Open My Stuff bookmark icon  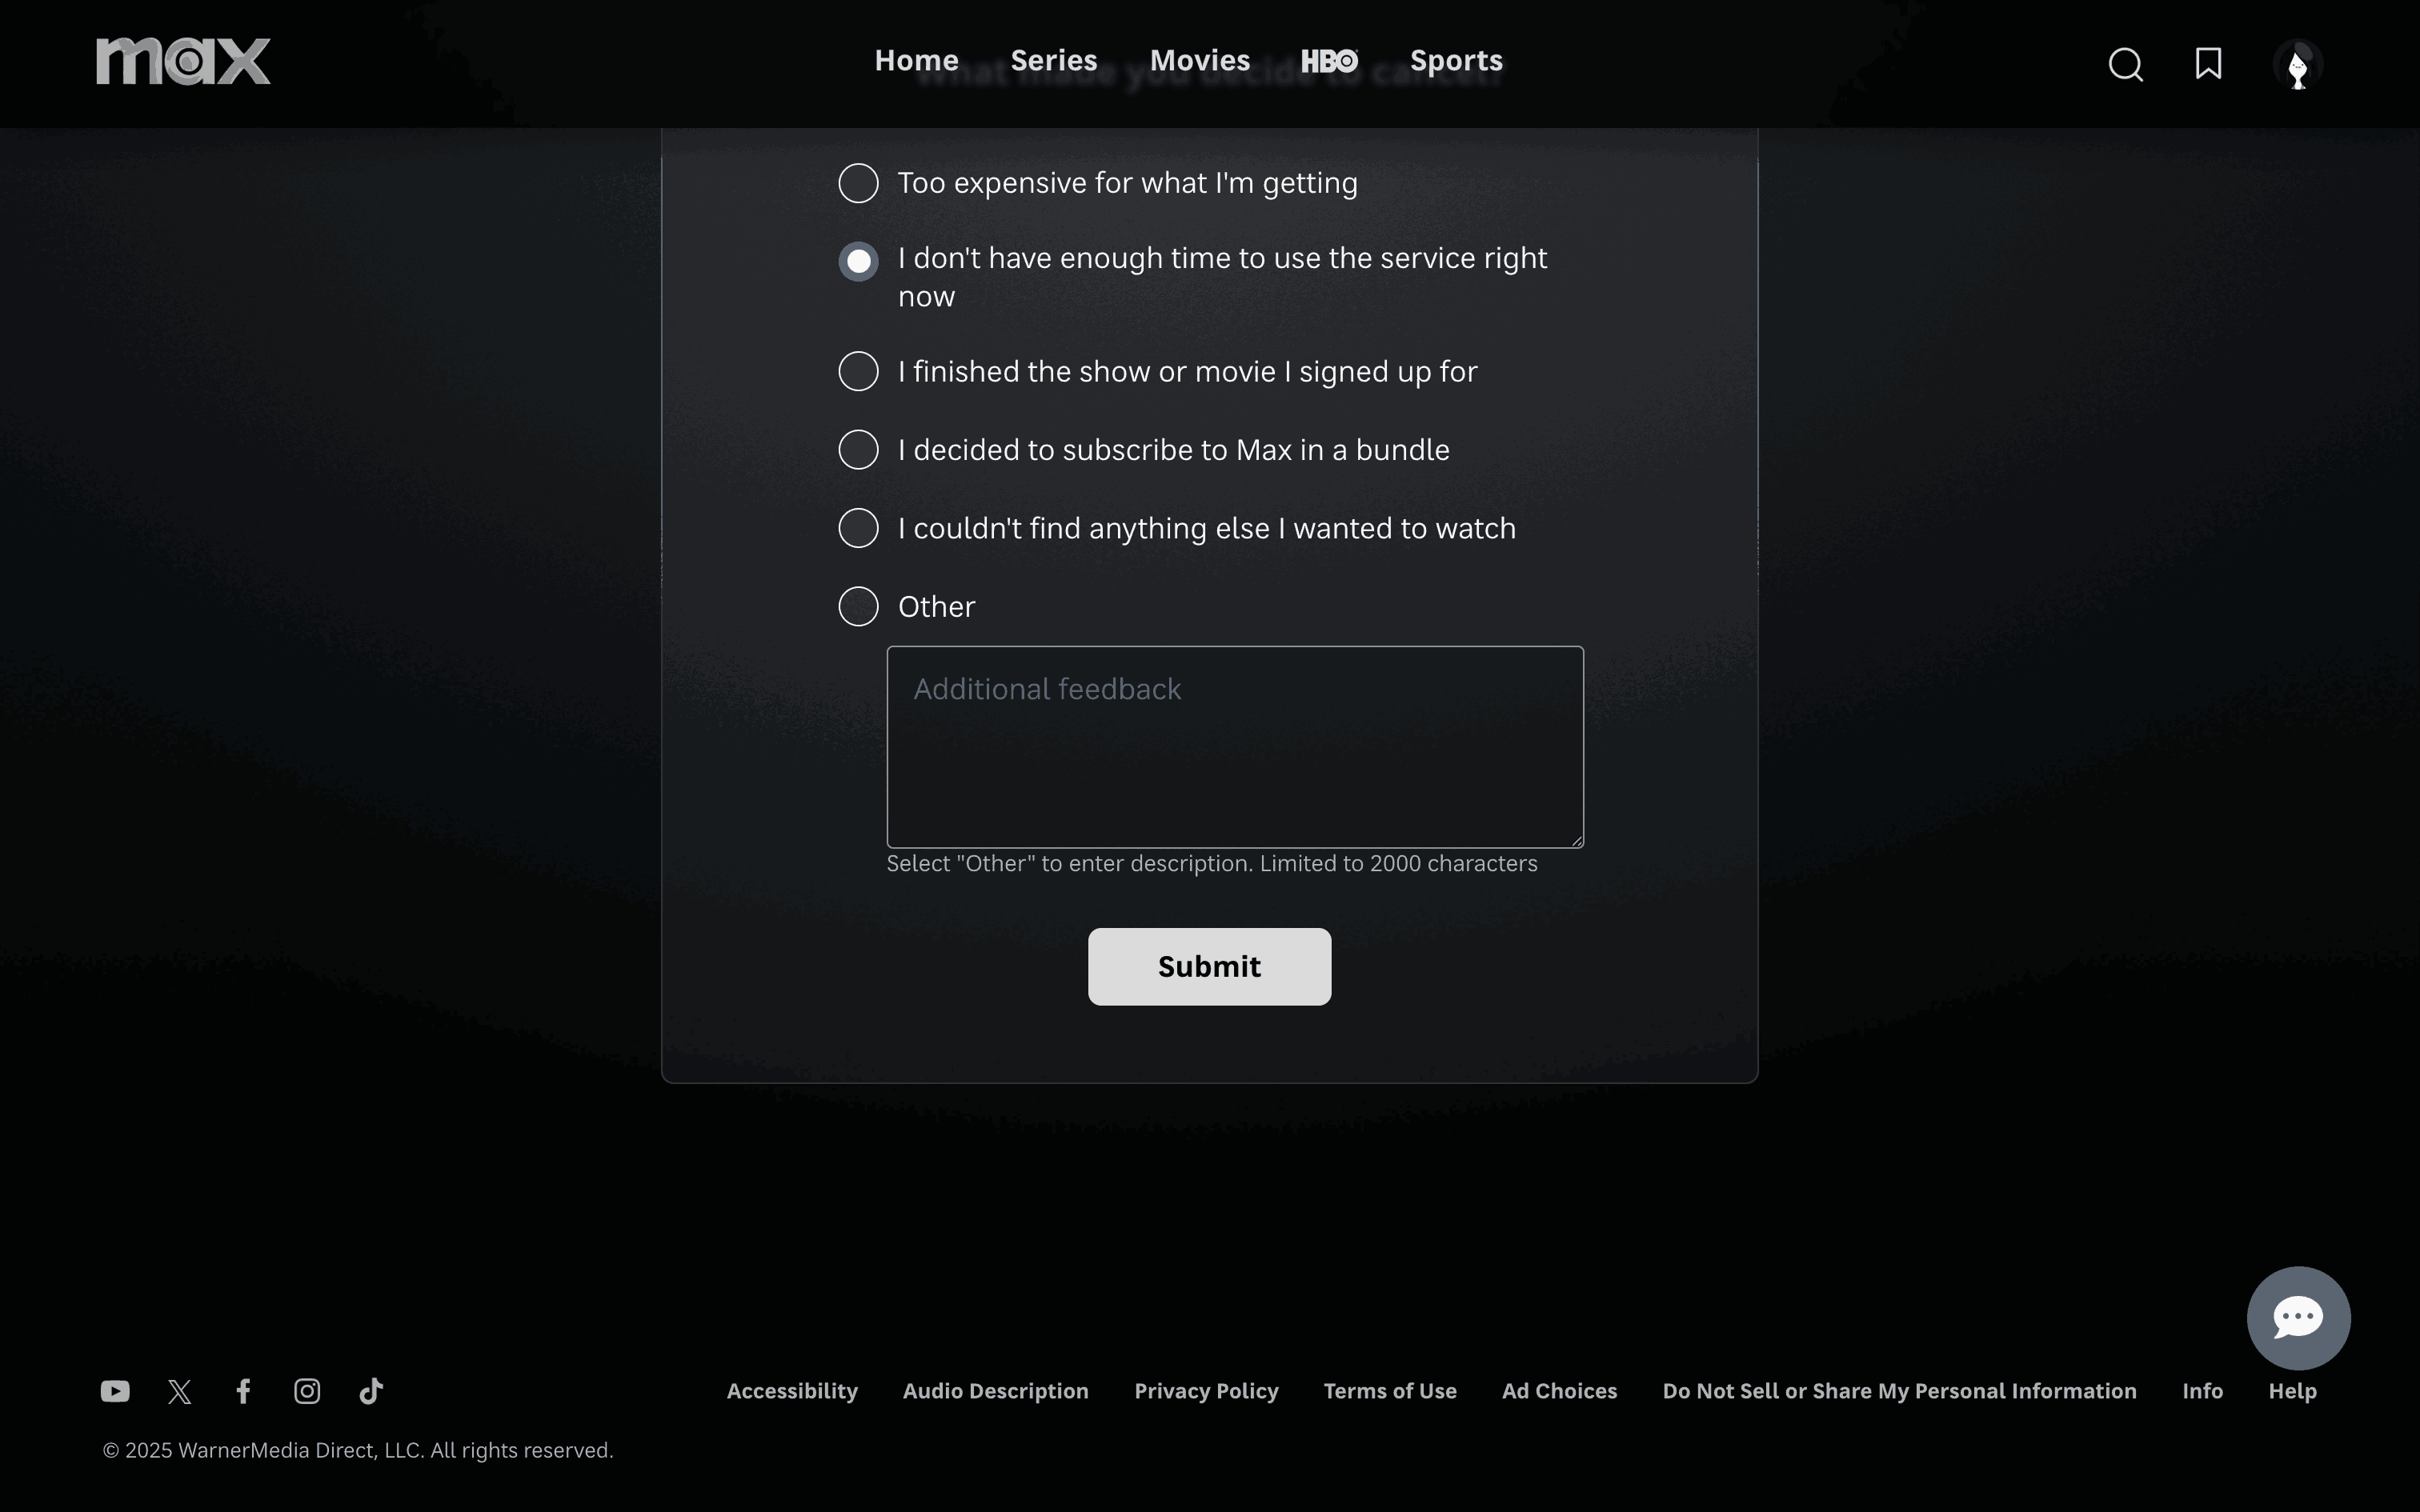click(x=2208, y=64)
